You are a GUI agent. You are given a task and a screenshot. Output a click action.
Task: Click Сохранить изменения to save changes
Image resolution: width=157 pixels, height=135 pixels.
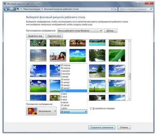click(x=102, y=127)
